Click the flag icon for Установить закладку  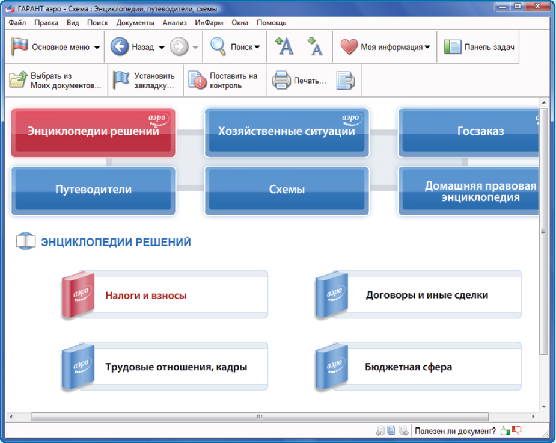coord(121,81)
